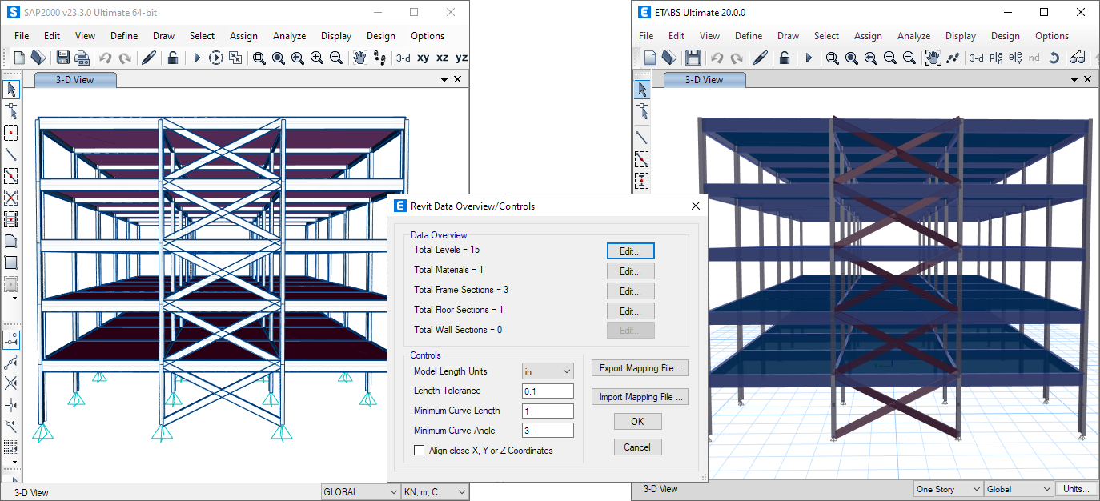Select draw special joint tool in SAP2000
The image size is (1100, 501).
click(11, 132)
